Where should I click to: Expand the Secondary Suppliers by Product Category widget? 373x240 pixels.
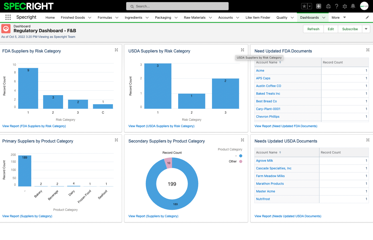(243, 140)
